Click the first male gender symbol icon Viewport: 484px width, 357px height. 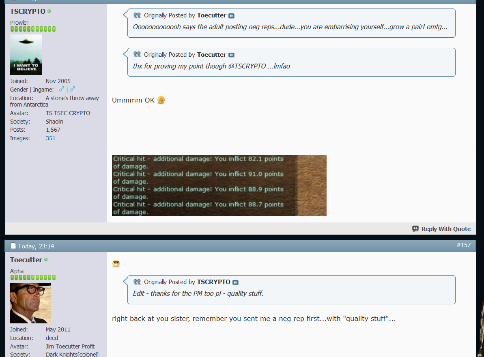coord(62,90)
